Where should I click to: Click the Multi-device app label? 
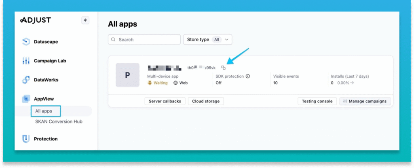click(163, 76)
